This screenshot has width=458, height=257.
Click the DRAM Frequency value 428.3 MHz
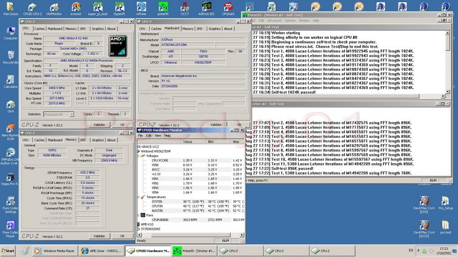(x=88, y=173)
